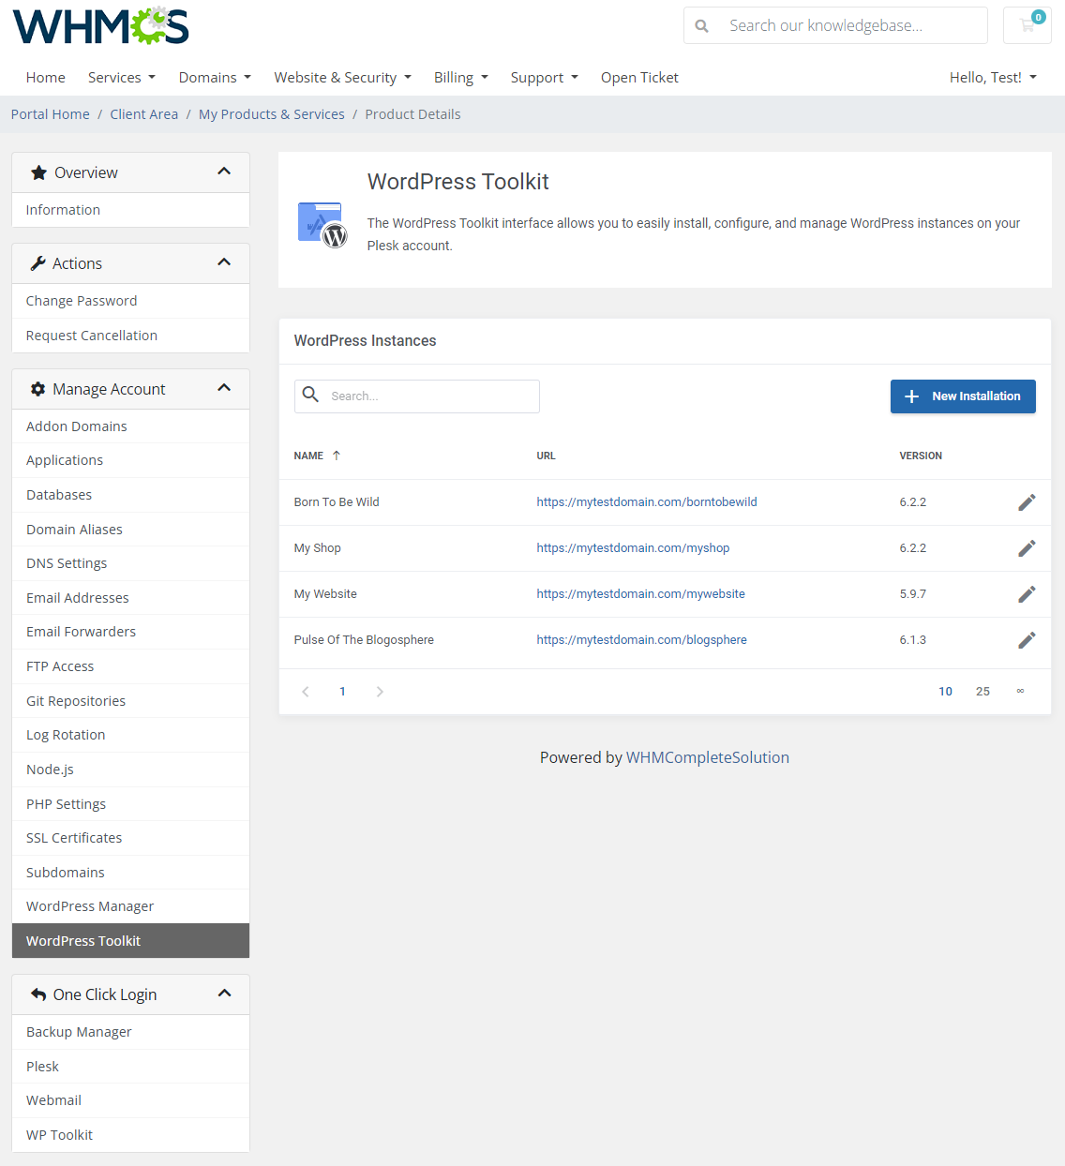Click the knowledgebase search magnifier icon
Screen dimensions: 1065x1166
701,25
